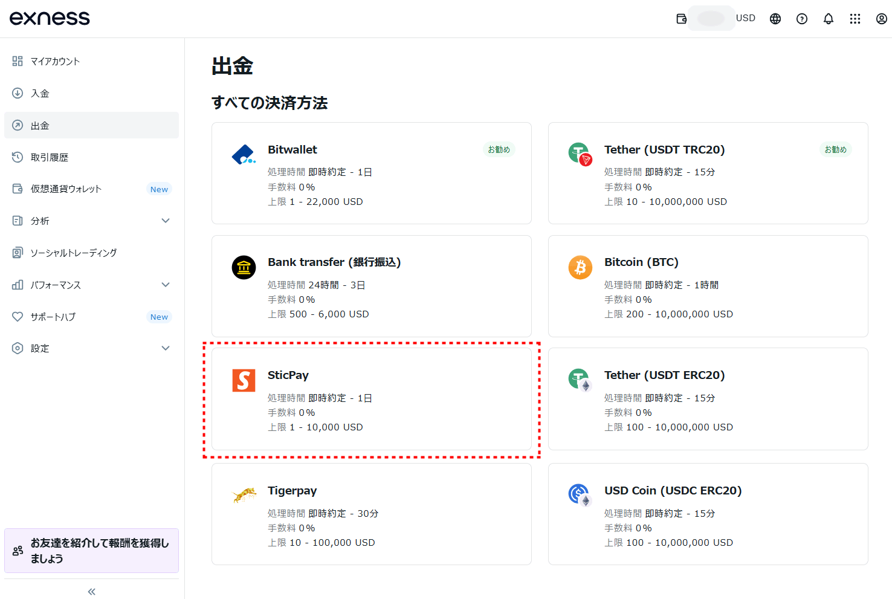The image size is (892, 599).
Task: Click the Tigerpay tiger logo
Action: point(244,496)
